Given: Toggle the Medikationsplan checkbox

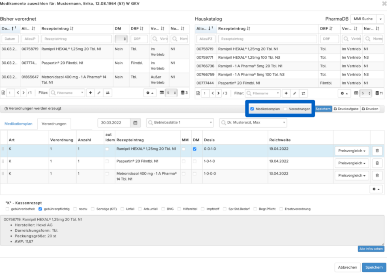Looking at the screenshot, I should [x=252, y=109].
